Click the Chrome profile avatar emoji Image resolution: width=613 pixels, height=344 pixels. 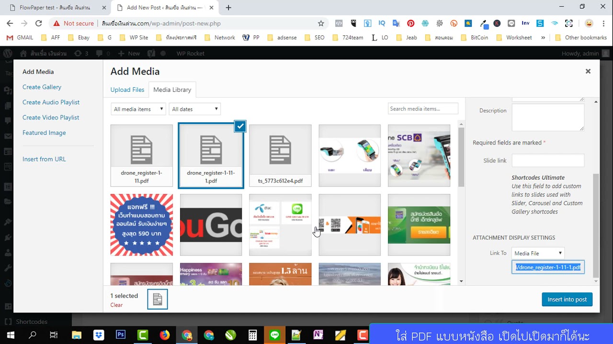[x=589, y=23]
